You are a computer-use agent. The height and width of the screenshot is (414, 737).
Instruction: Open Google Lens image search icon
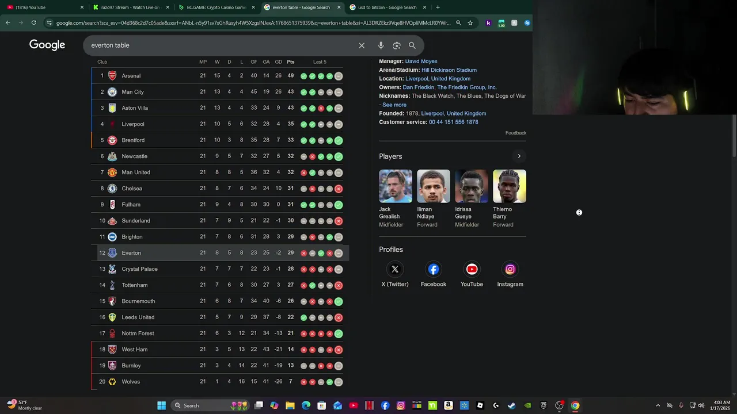click(x=397, y=45)
